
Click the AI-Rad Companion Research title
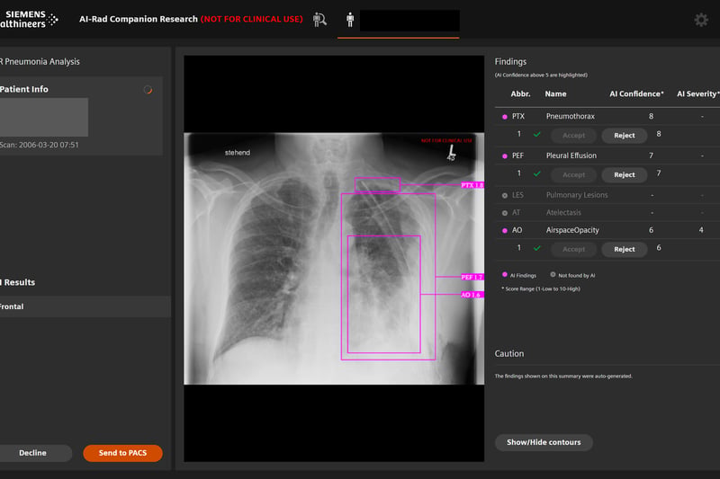point(139,19)
